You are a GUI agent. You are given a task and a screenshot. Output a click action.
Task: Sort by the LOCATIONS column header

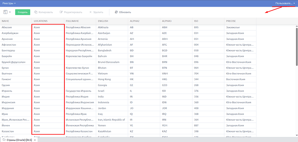[48, 21]
